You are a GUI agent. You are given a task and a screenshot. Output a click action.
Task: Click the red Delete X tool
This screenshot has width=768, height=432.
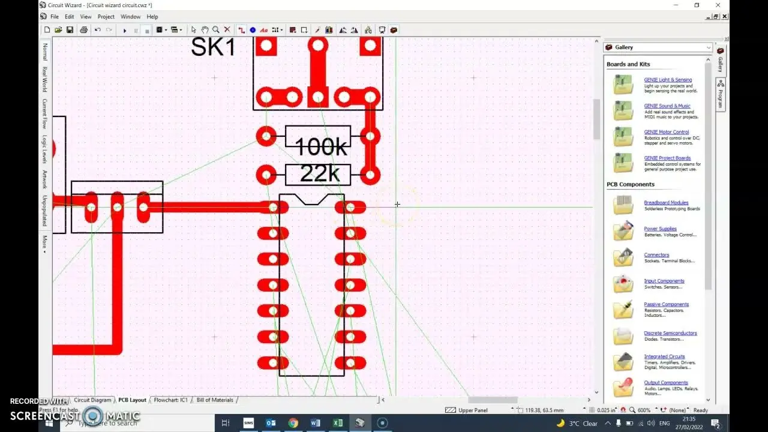[x=227, y=30]
